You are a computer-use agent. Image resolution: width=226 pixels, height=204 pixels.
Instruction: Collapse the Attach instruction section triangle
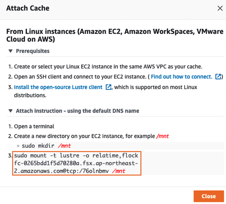pos(10,111)
